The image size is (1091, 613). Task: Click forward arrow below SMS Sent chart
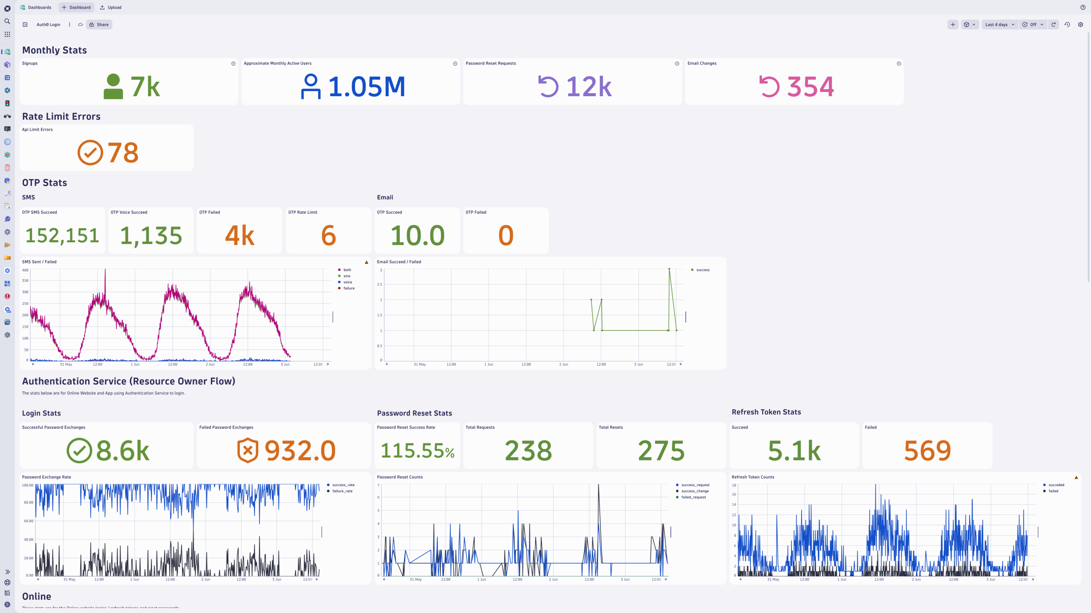(328, 364)
